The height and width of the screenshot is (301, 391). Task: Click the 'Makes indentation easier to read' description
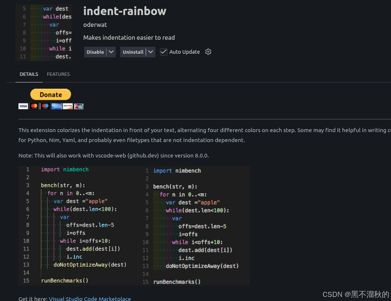pyautogui.click(x=129, y=38)
